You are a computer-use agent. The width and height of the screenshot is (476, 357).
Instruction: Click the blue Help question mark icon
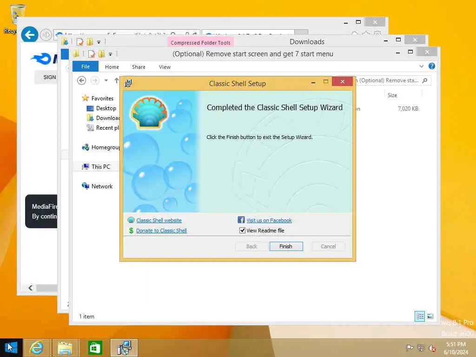point(432,66)
